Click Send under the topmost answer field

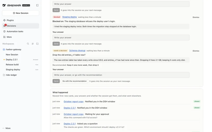[x=56, y=10]
